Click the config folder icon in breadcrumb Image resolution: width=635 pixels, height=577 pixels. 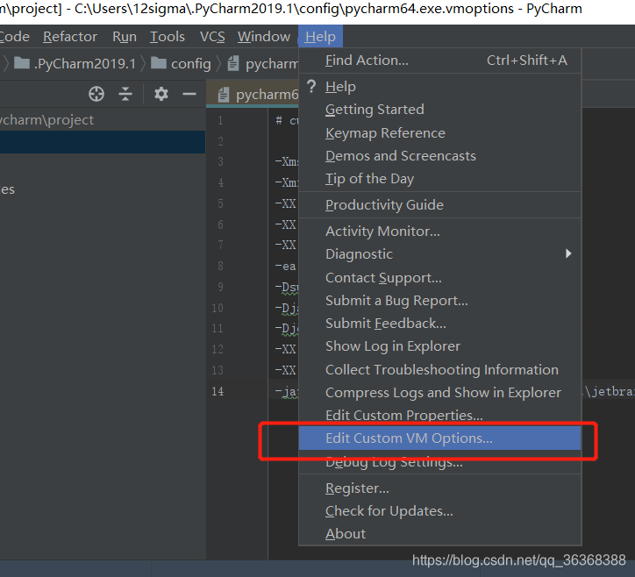click(159, 63)
